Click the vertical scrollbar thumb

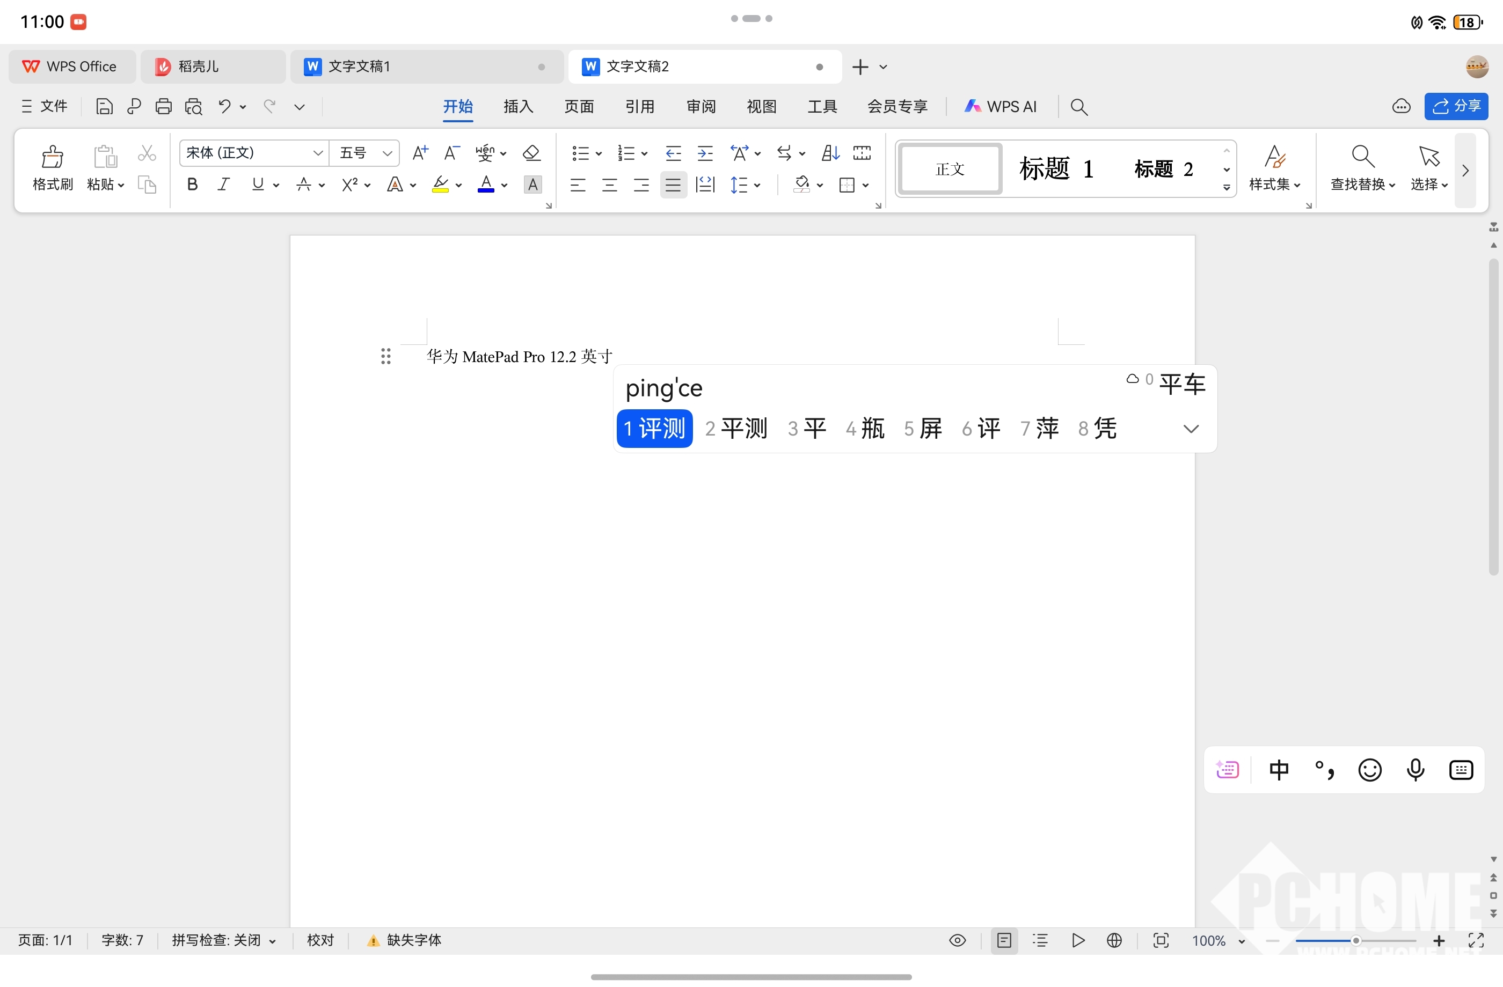[x=1493, y=416]
